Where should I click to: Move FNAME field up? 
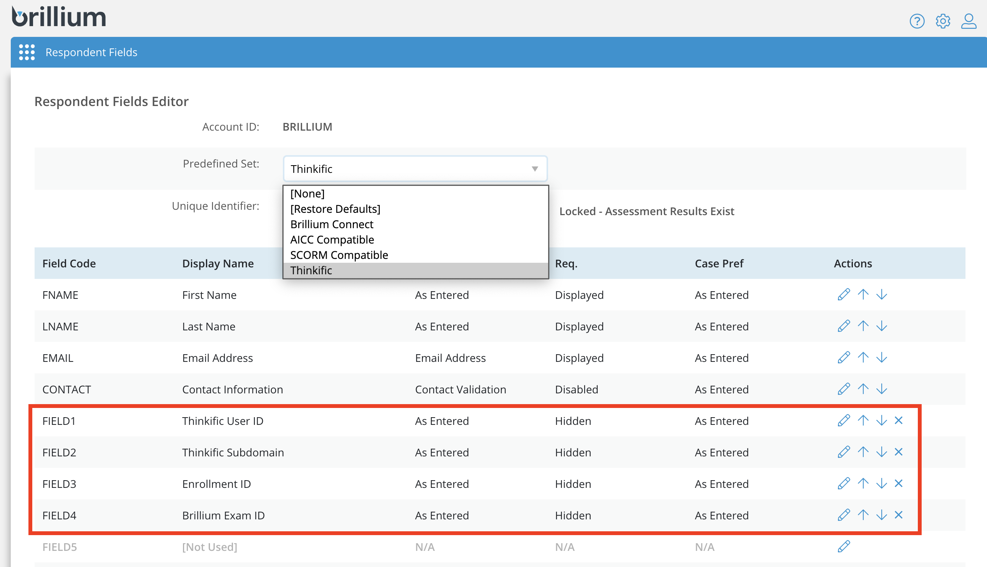[x=863, y=294]
